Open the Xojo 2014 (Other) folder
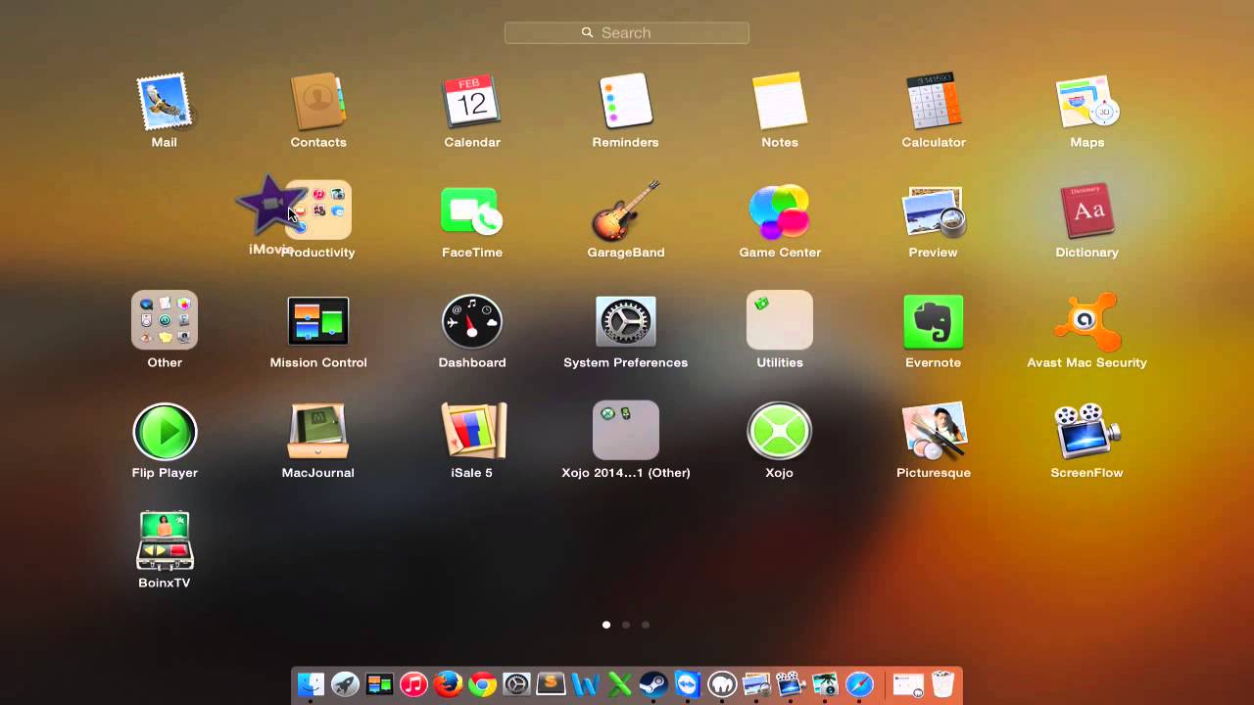 click(626, 430)
